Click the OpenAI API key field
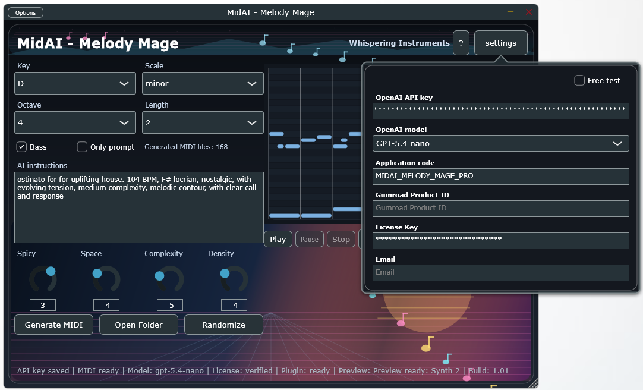Viewport: 643px width, 390px height. click(x=501, y=111)
